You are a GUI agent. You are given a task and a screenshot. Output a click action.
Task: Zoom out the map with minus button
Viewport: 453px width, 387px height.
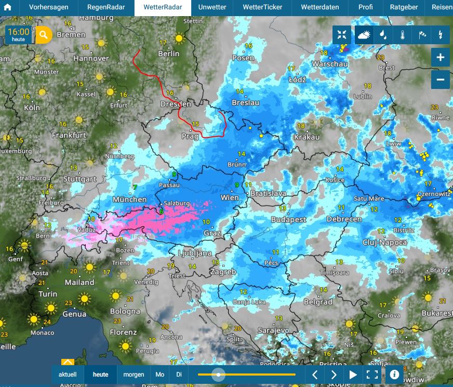click(440, 80)
